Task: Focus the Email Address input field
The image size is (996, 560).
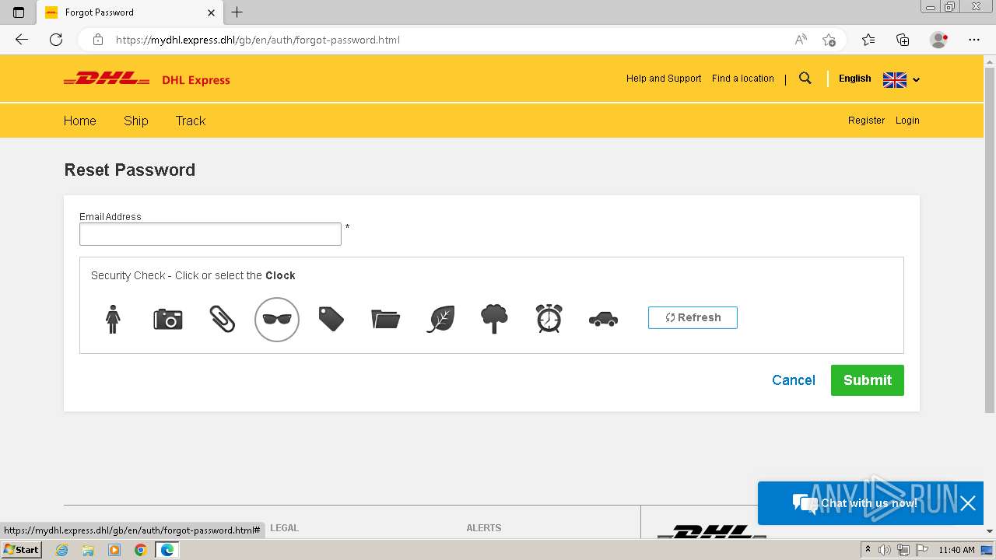Action: click(x=210, y=234)
